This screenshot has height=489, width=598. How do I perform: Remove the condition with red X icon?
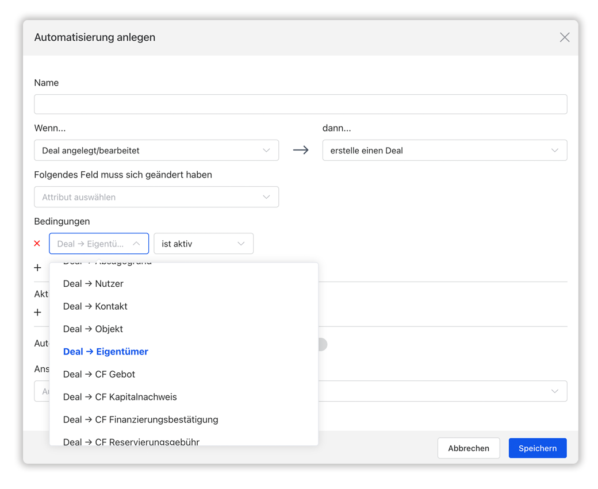[37, 244]
